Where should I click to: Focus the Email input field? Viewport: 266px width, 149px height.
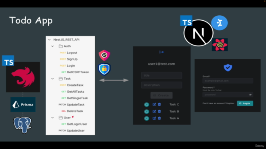pyautogui.click(x=228, y=81)
